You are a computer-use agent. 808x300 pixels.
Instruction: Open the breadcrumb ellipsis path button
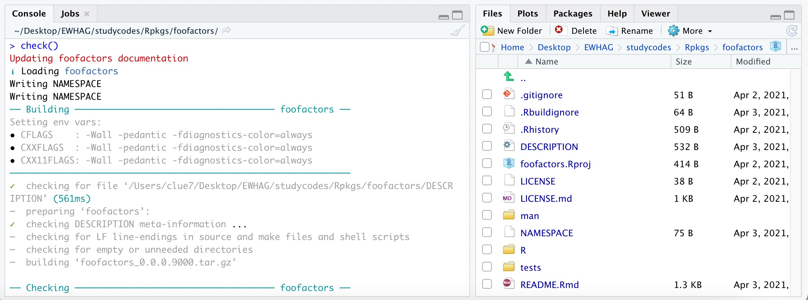click(794, 48)
